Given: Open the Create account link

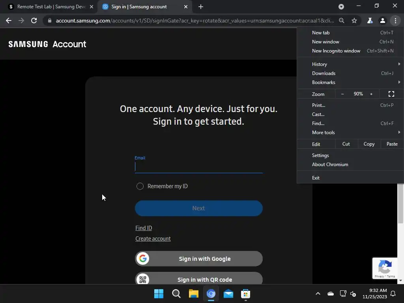Looking at the screenshot, I should pyautogui.click(x=153, y=239).
